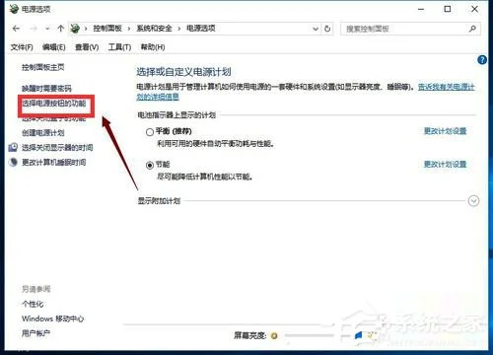Open 选择电源按钮的功能 link

(54, 104)
